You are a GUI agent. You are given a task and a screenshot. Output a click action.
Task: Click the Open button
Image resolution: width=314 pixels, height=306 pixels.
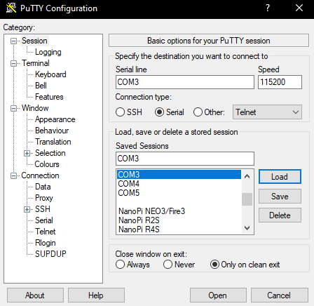click(x=218, y=295)
